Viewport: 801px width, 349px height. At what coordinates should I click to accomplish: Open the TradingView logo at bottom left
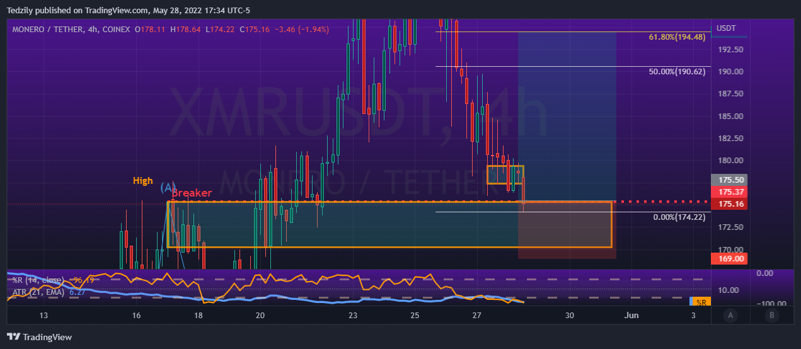(x=39, y=337)
